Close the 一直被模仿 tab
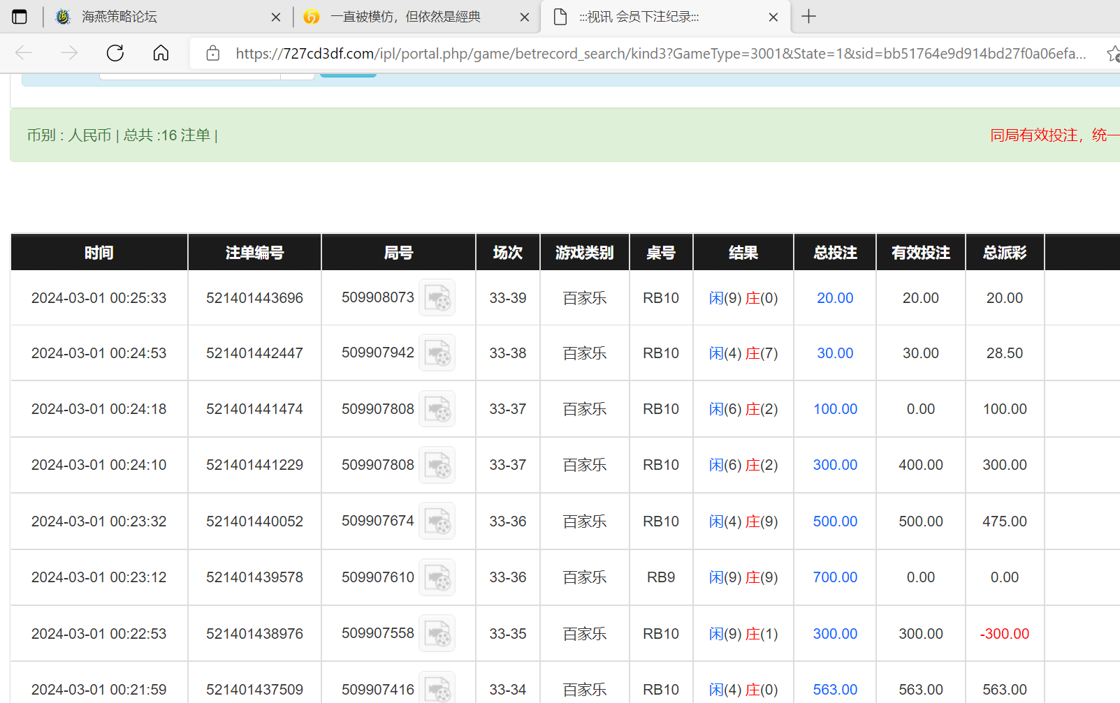The image size is (1120, 703). [x=525, y=17]
